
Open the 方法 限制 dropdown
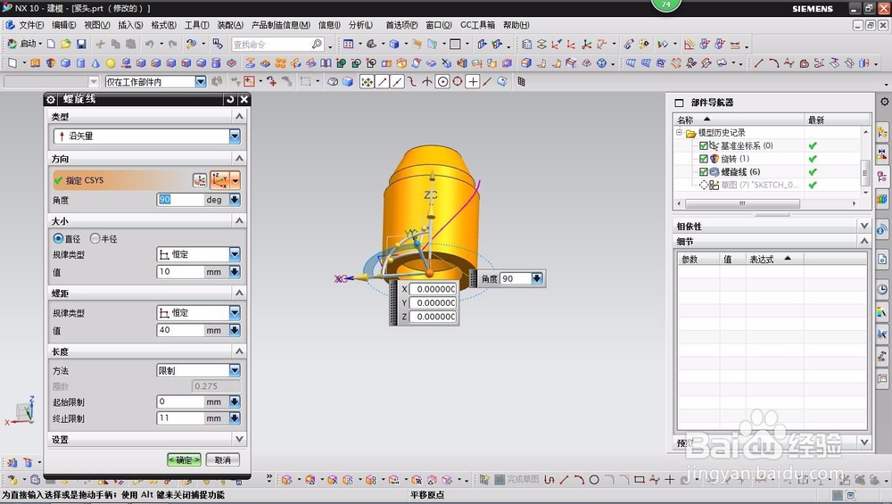point(235,370)
